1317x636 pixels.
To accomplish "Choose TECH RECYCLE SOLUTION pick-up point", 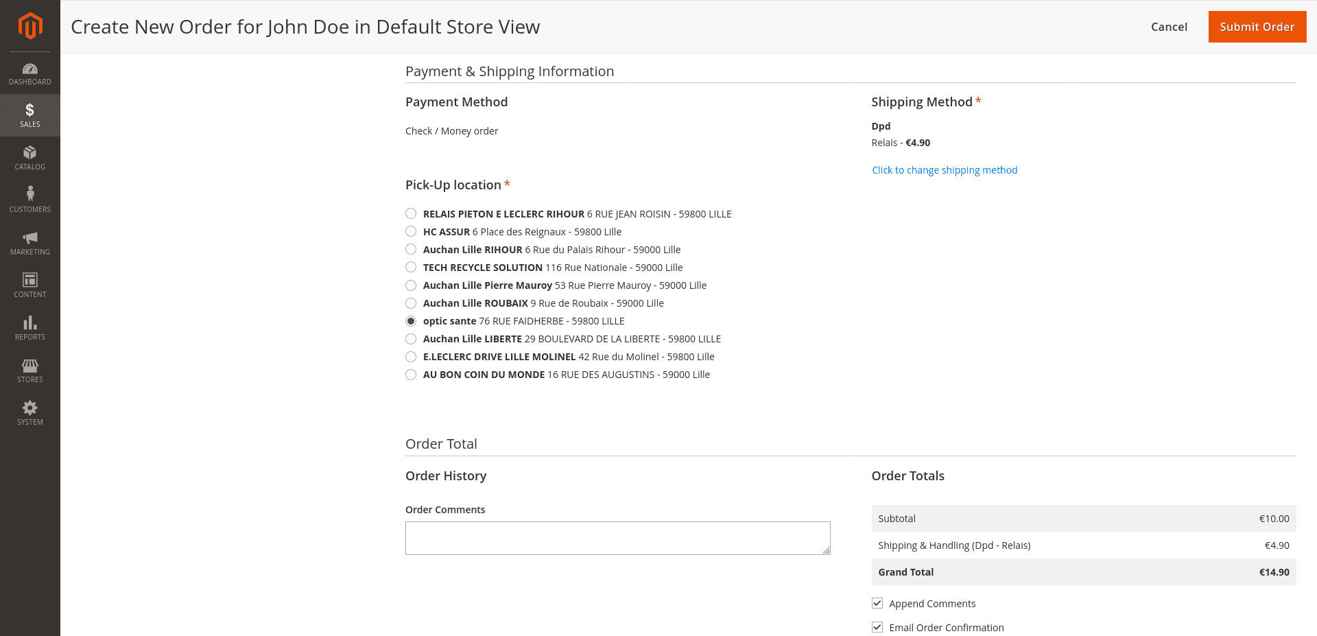I will (x=411, y=268).
